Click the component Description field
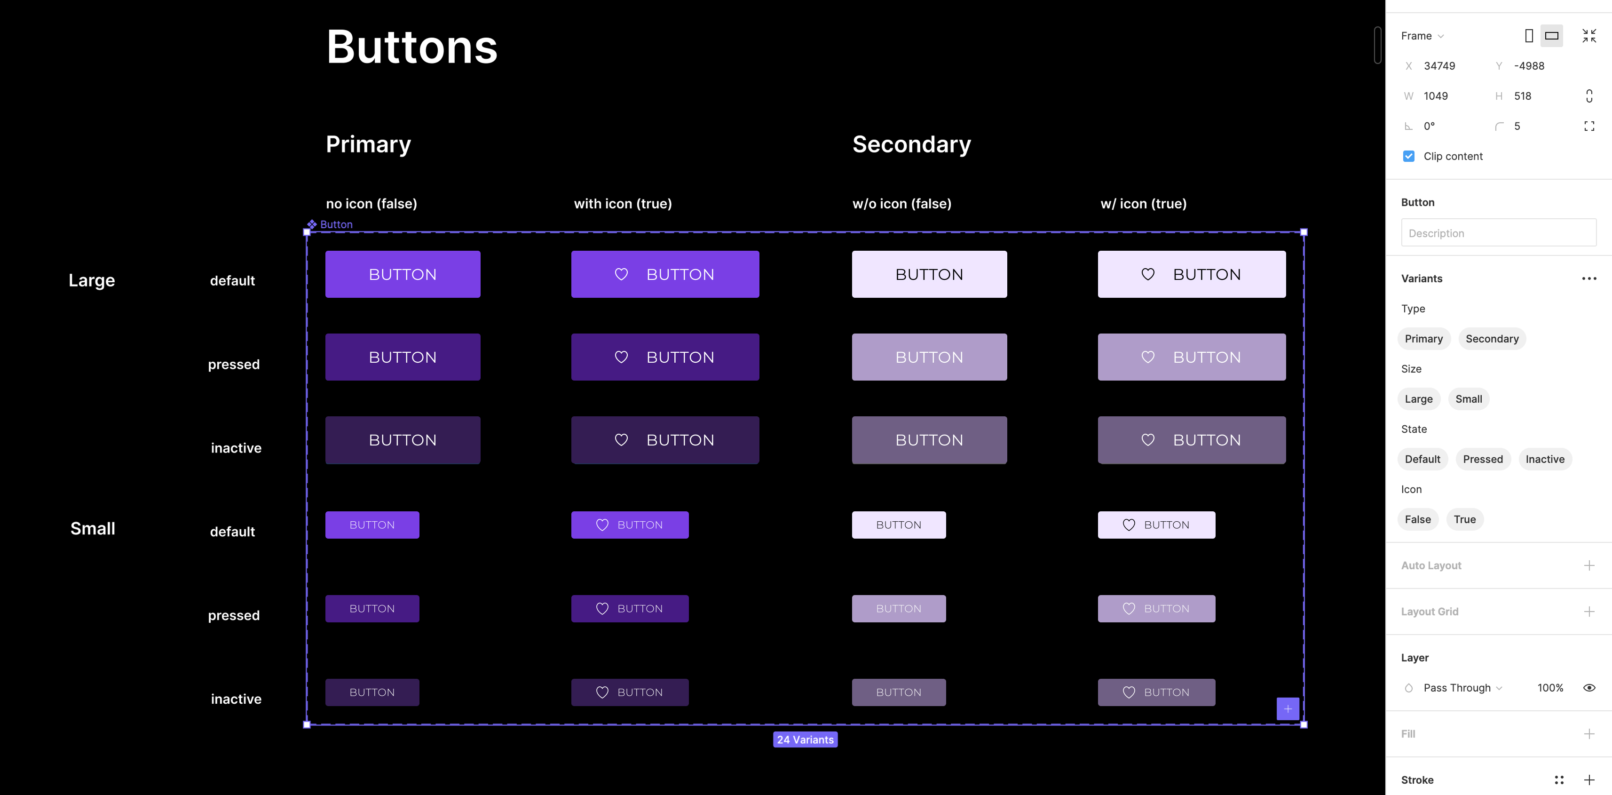The height and width of the screenshot is (795, 1612). pos(1499,233)
